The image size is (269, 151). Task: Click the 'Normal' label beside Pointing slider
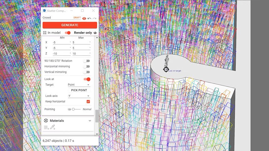tap(87, 109)
